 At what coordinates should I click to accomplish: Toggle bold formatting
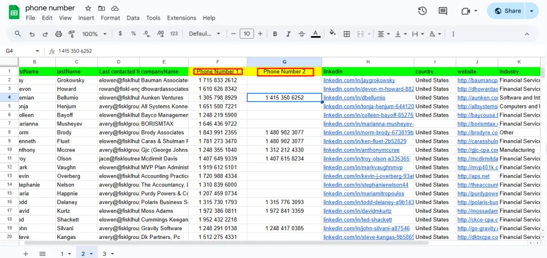pyautogui.click(x=275, y=34)
